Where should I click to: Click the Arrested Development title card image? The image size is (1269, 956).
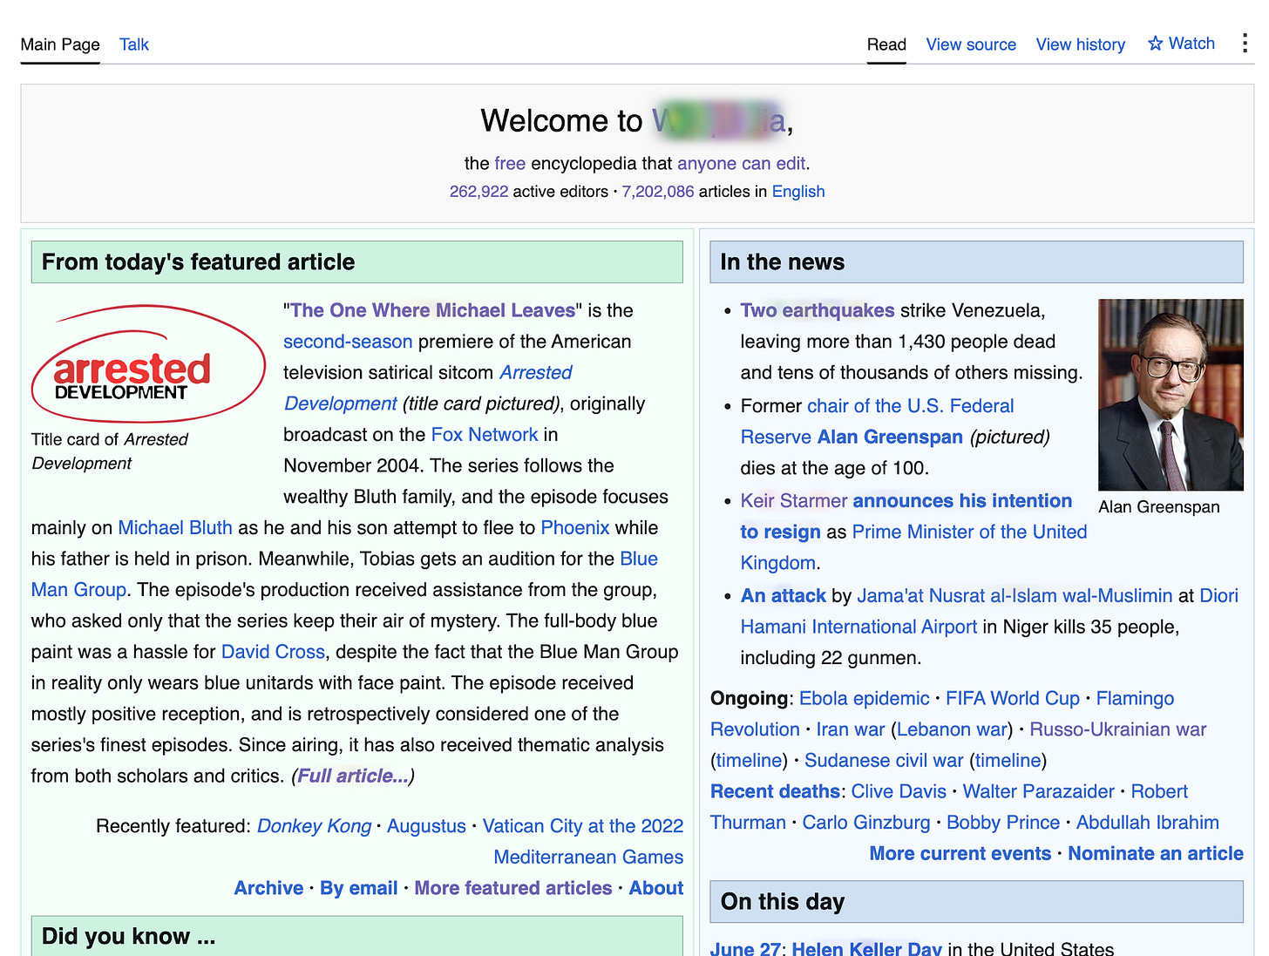[148, 363]
